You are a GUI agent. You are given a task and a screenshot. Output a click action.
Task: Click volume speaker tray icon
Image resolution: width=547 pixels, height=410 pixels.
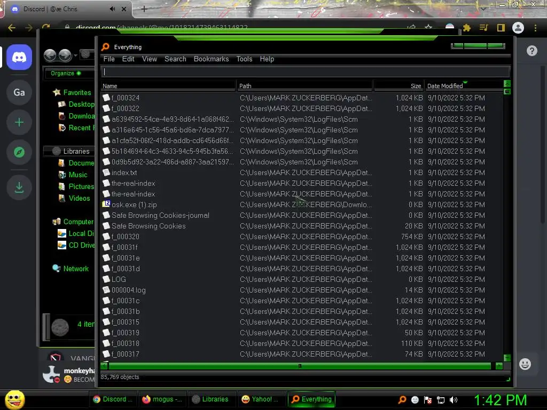[x=454, y=400]
